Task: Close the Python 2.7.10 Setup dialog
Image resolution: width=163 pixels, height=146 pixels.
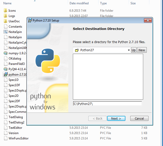Action: [x=148, y=21]
